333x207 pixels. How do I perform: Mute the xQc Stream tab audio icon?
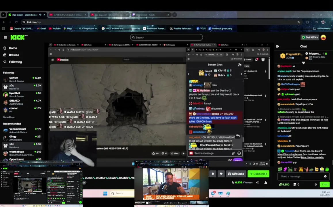click(40, 15)
